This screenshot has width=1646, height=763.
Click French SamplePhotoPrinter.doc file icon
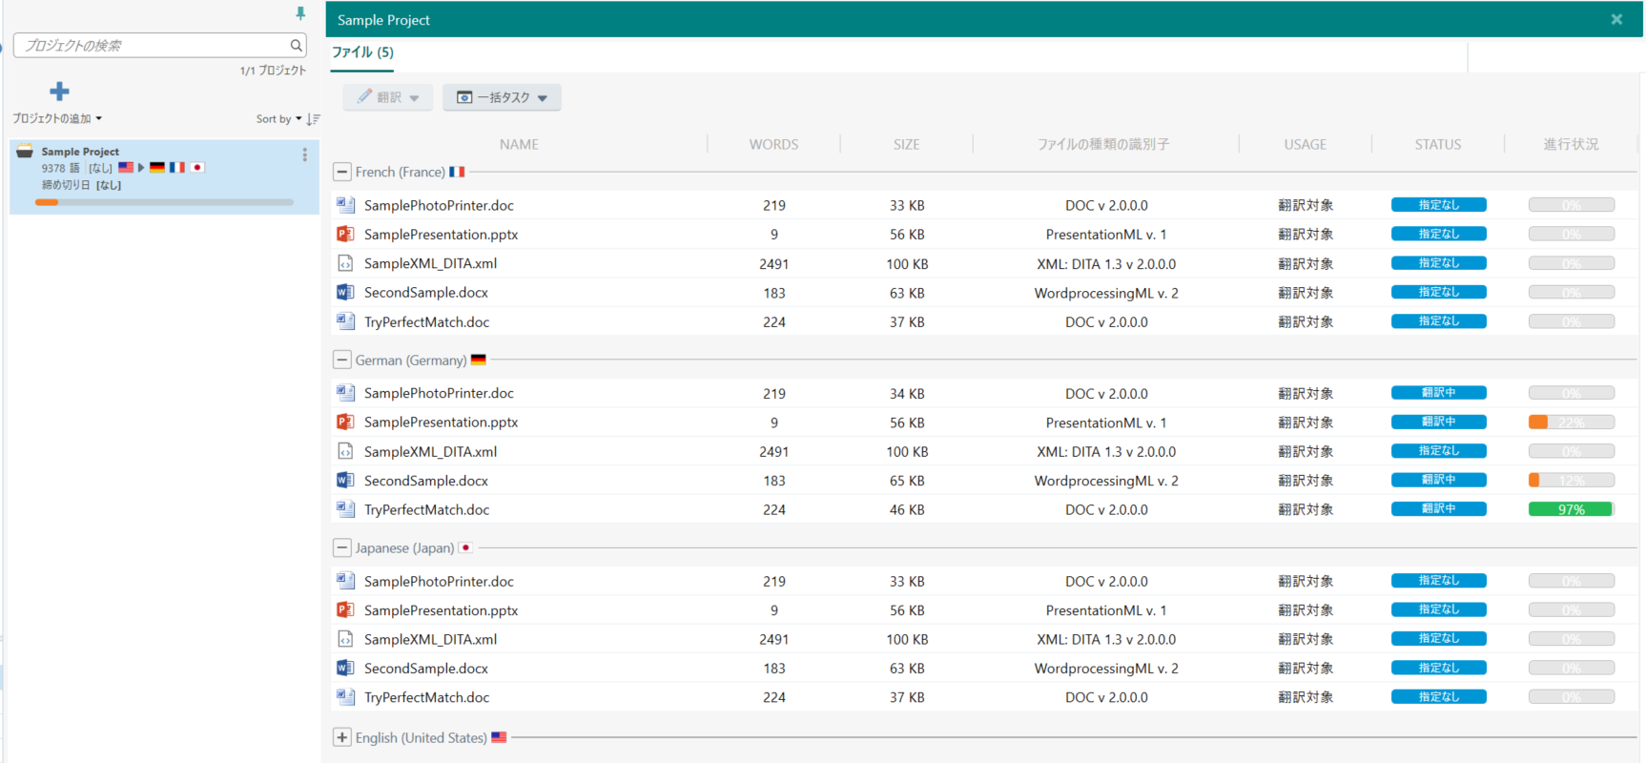coord(345,205)
